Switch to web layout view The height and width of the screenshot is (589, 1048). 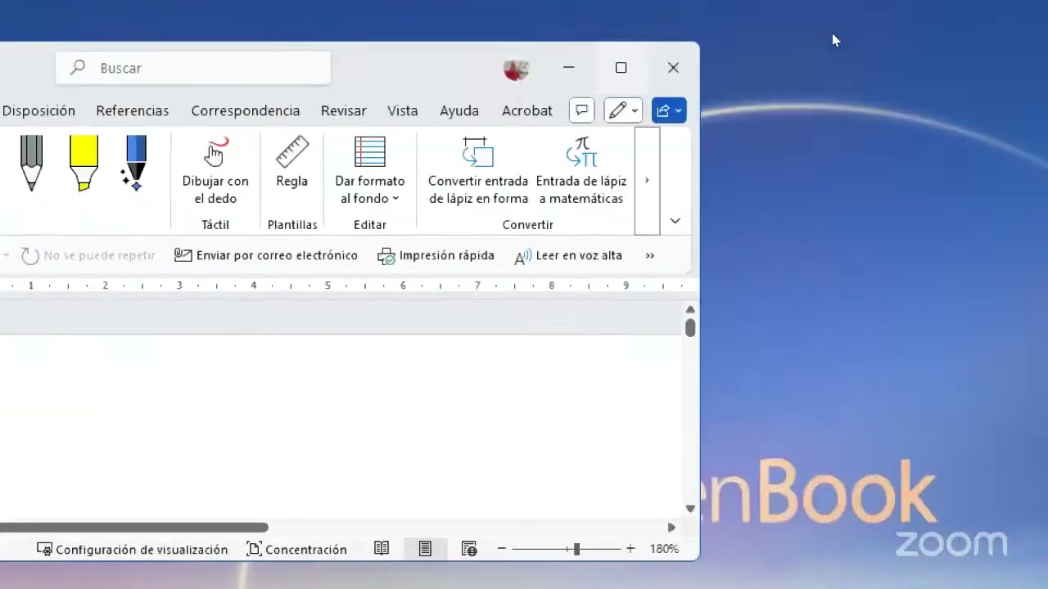[x=469, y=549]
